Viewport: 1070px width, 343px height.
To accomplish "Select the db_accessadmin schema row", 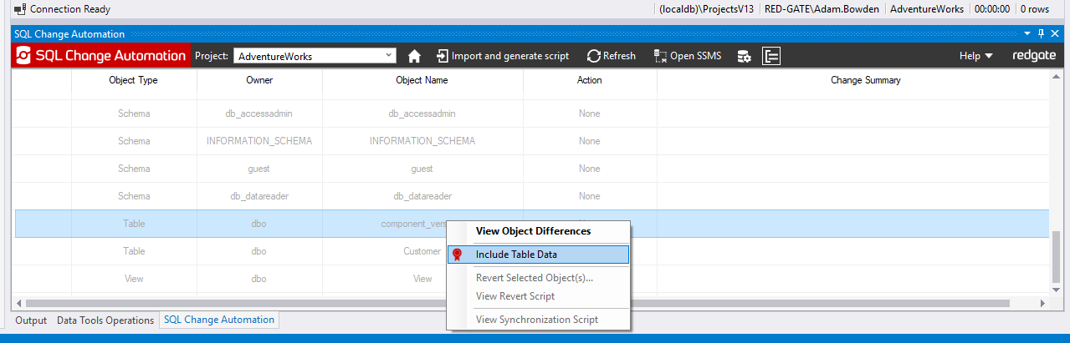I will pyautogui.click(x=531, y=113).
